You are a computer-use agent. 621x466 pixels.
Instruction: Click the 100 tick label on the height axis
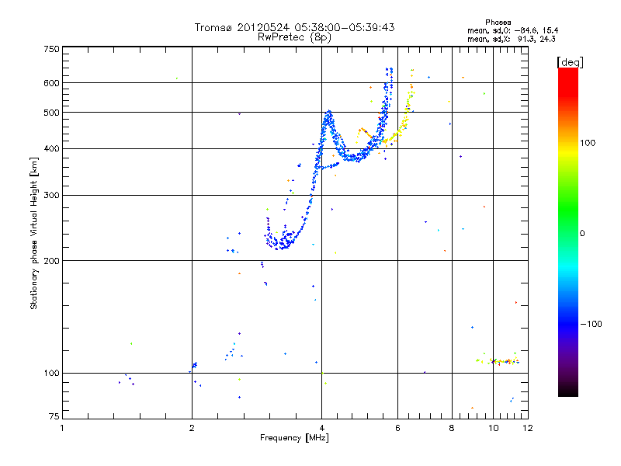51,374
